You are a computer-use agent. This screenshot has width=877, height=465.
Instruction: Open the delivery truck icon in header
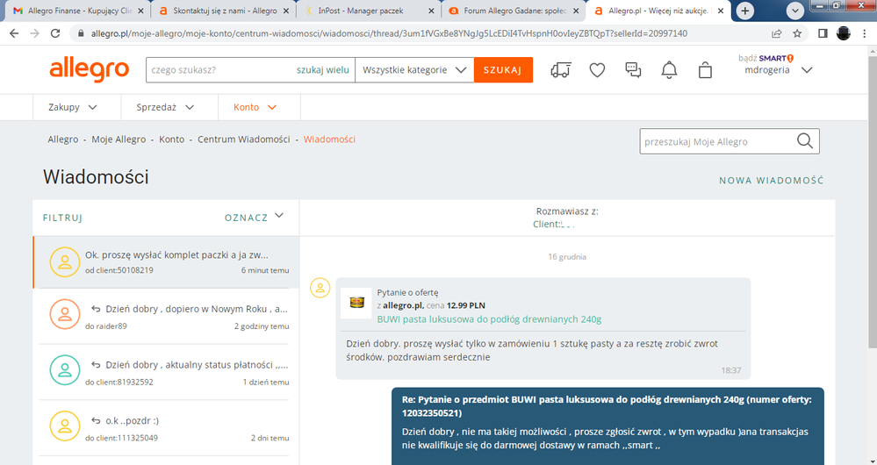point(561,70)
